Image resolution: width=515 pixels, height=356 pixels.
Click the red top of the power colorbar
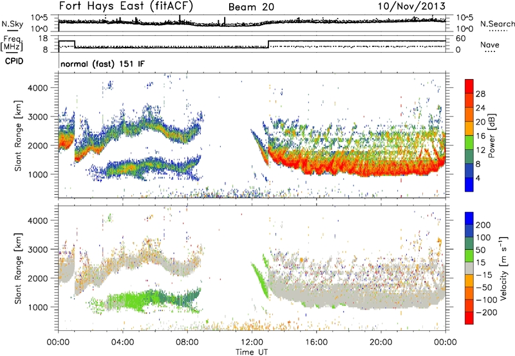(x=469, y=86)
